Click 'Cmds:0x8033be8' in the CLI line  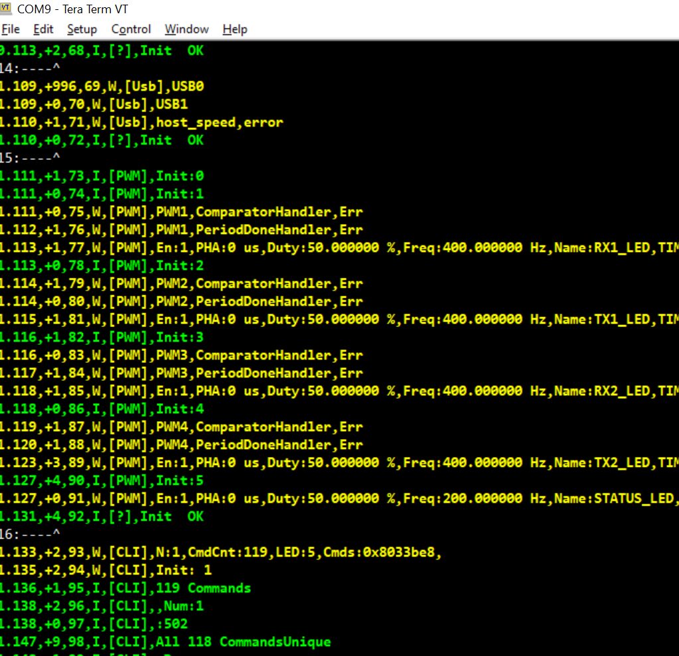(379, 552)
